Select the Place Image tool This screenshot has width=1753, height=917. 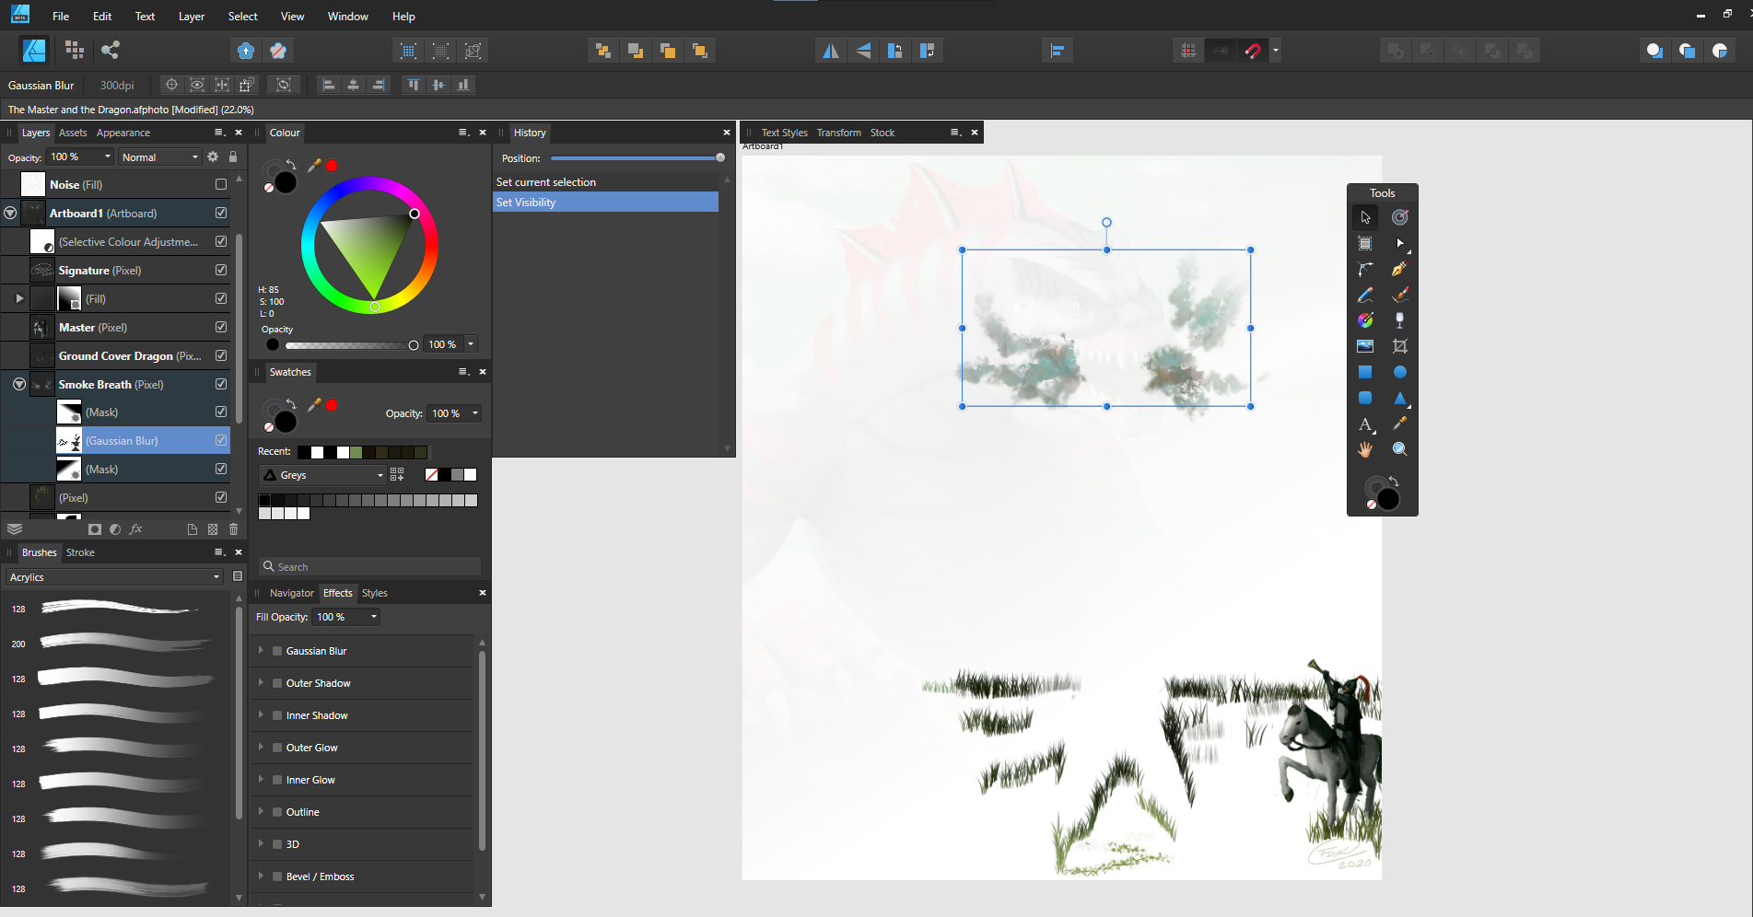(1365, 346)
